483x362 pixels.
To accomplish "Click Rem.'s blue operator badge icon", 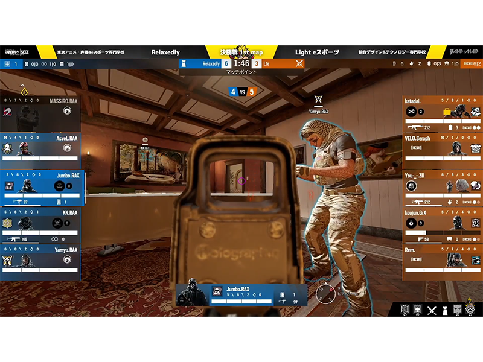I will [x=476, y=261].
